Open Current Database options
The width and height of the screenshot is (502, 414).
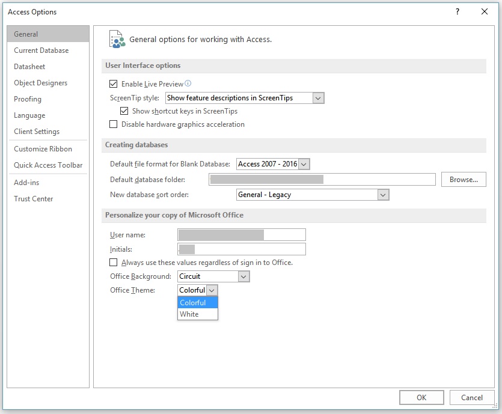(x=48, y=50)
